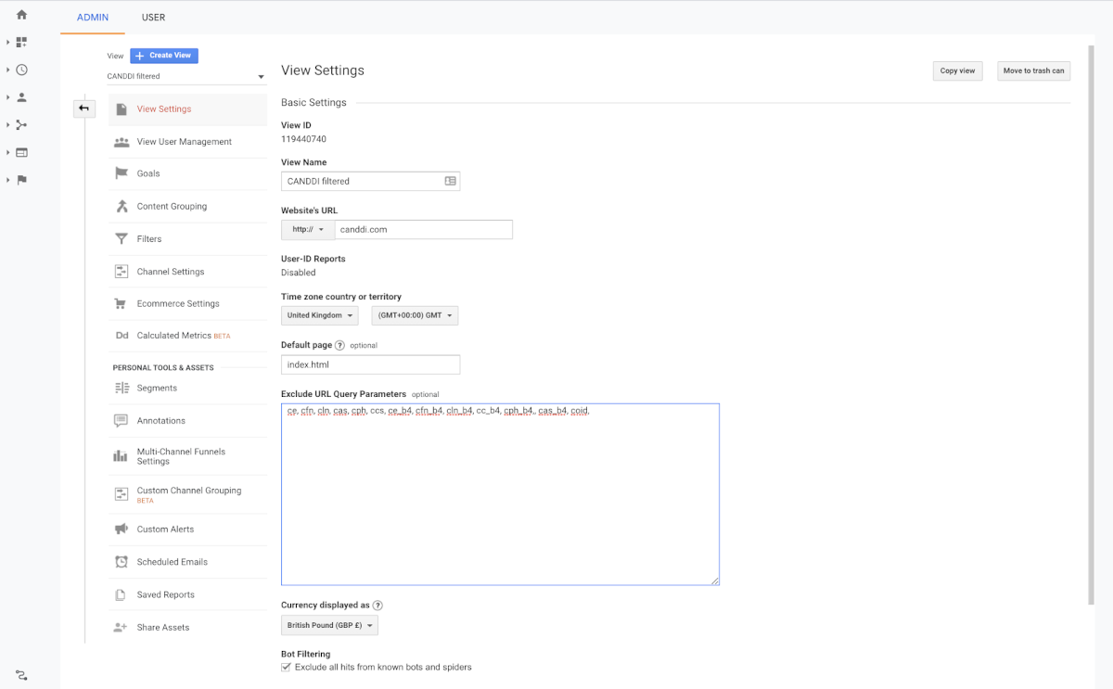The width and height of the screenshot is (1113, 689).
Task: Click the Annotations speech bubble icon
Action: tap(121, 421)
